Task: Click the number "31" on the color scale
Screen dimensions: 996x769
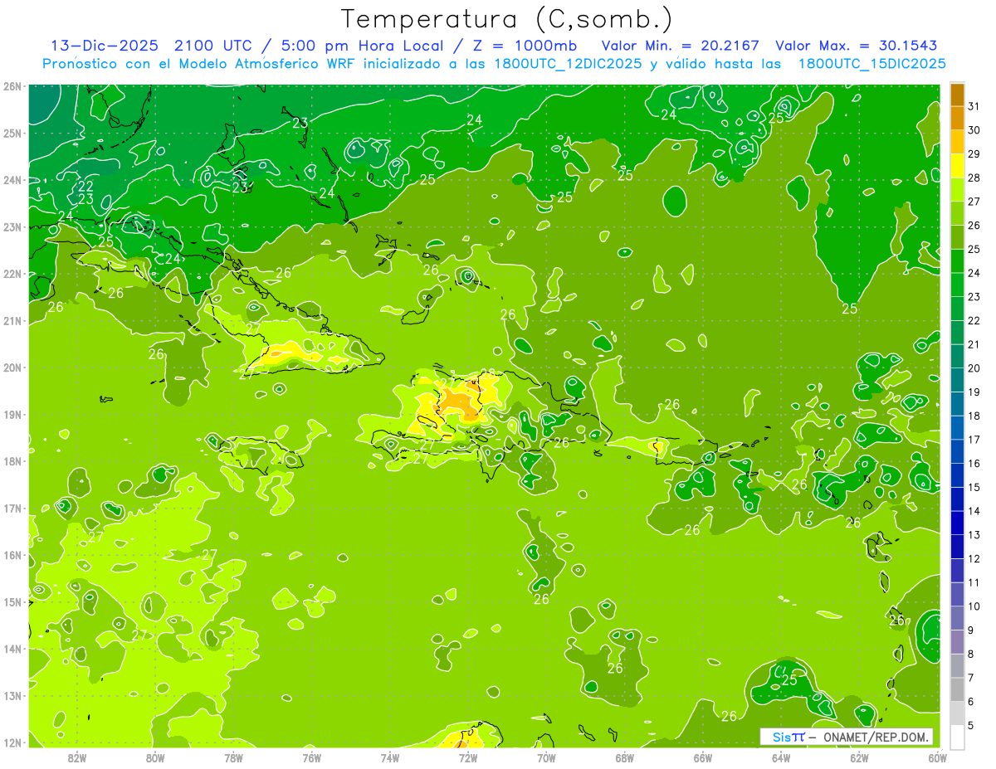Action: point(974,106)
